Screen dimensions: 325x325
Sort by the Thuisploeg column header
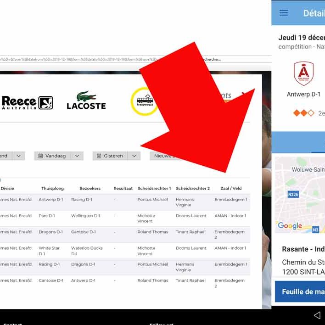pos(52,188)
